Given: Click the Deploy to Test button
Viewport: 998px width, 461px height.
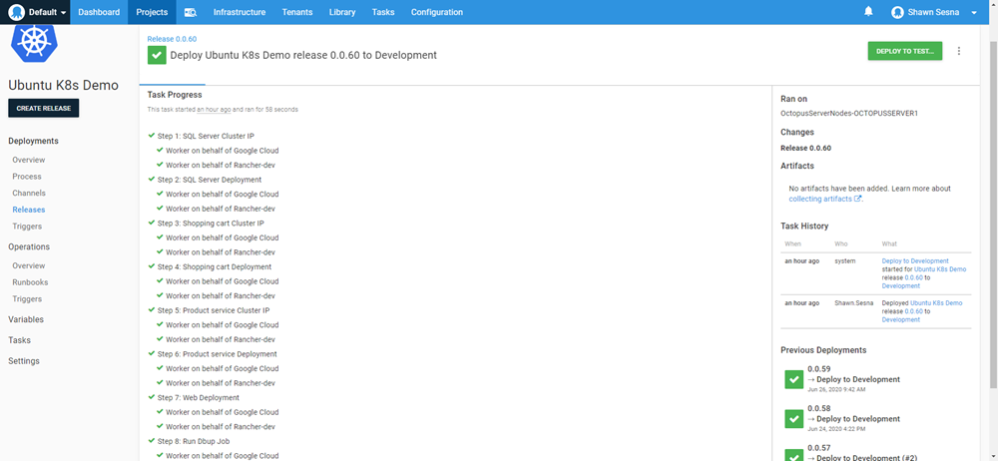Looking at the screenshot, I should [x=904, y=51].
